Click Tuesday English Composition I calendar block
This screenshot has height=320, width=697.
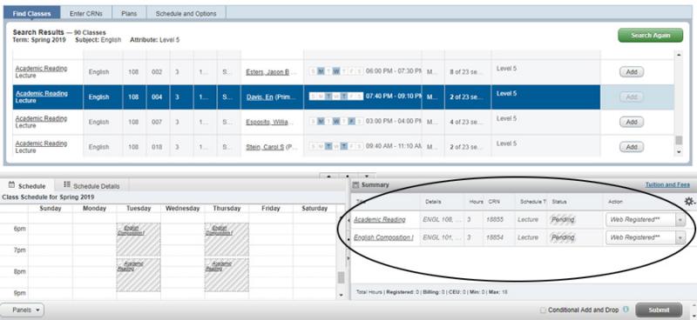click(139, 240)
